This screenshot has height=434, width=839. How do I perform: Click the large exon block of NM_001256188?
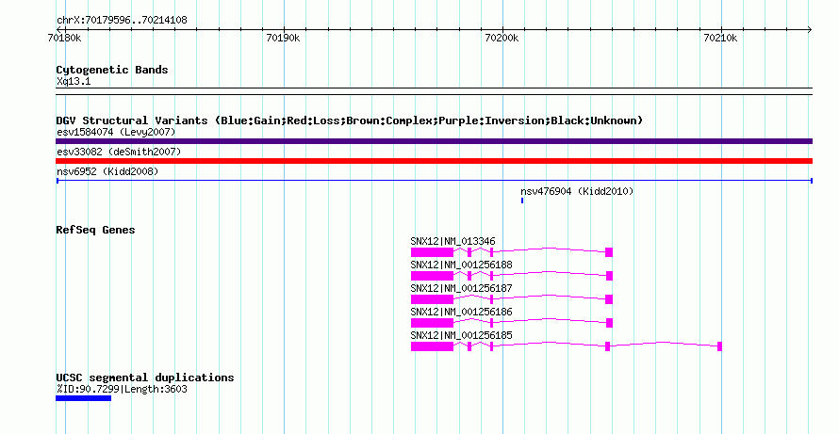pyautogui.click(x=432, y=276)
